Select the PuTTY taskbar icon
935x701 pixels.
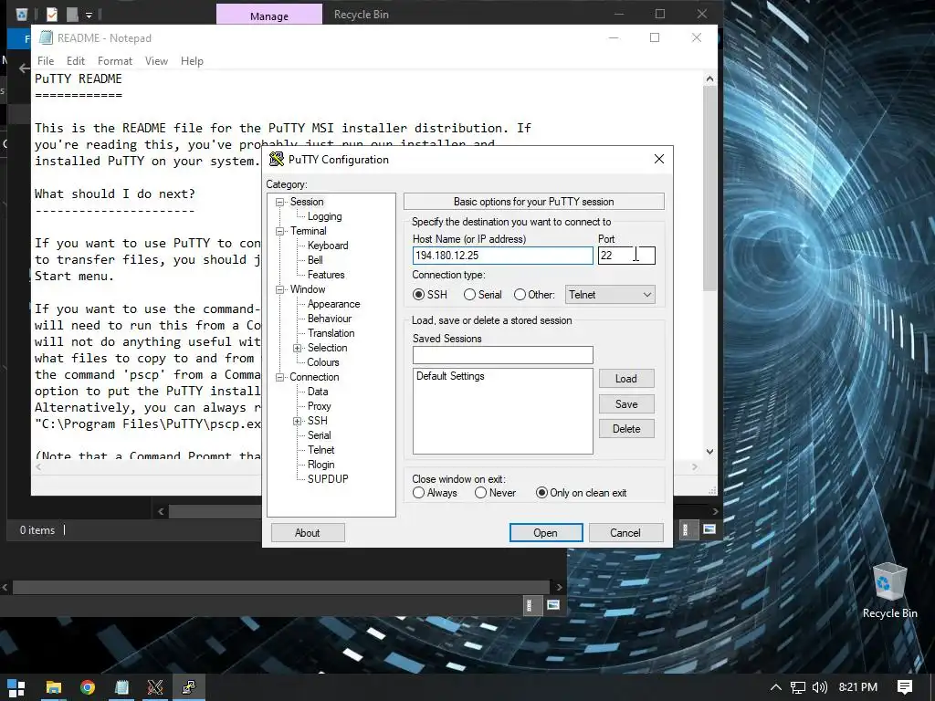[x=189, y=687]
